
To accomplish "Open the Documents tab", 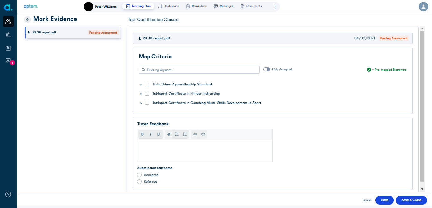I will pyautogui.click(x=251, y=6).
